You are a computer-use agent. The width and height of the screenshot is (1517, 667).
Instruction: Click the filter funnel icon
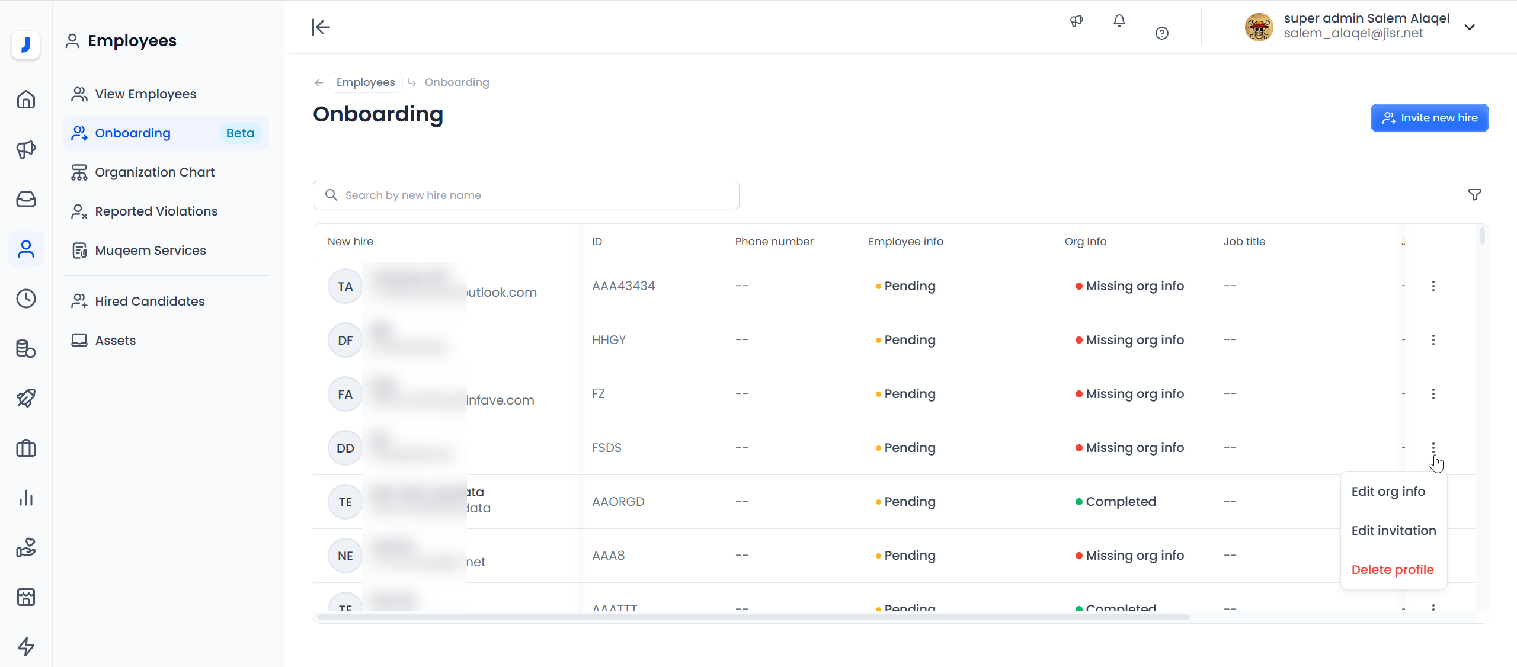pos(1474,195)
